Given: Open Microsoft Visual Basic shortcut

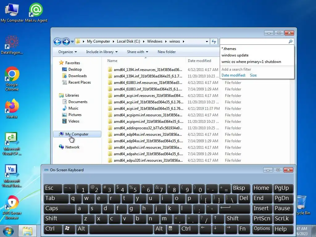Looking at the screenshot, I should point(12,176).
